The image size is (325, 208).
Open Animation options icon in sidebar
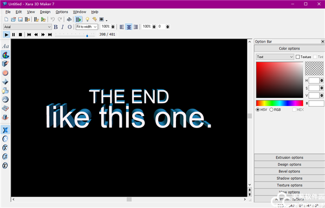click(5, 117)
